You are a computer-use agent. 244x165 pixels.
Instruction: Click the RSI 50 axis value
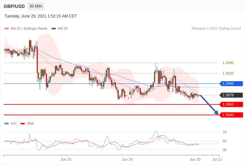pos(224,141)
